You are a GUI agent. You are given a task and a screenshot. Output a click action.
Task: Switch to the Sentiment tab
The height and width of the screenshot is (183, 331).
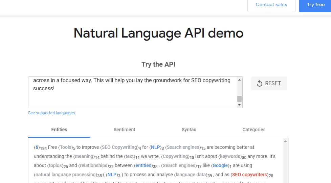tap(124, 130)
